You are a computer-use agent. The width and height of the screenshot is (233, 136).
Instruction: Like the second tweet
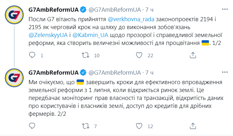(x=138, y=127)
